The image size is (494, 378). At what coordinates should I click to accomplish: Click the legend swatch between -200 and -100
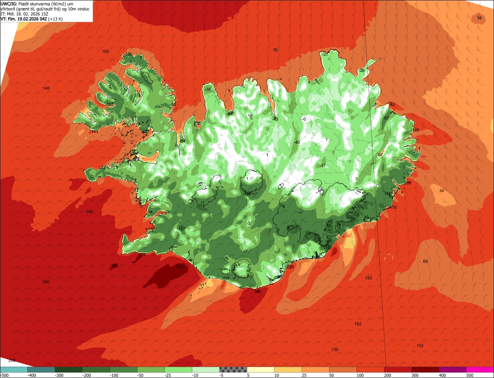(x=96, y=369)
